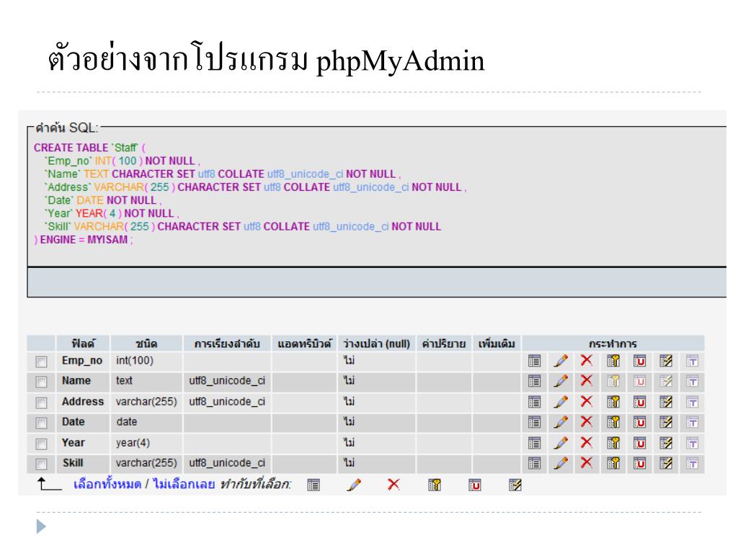Add a unique index on Emp_no
The image size is (738, 553).
(640, 361)
